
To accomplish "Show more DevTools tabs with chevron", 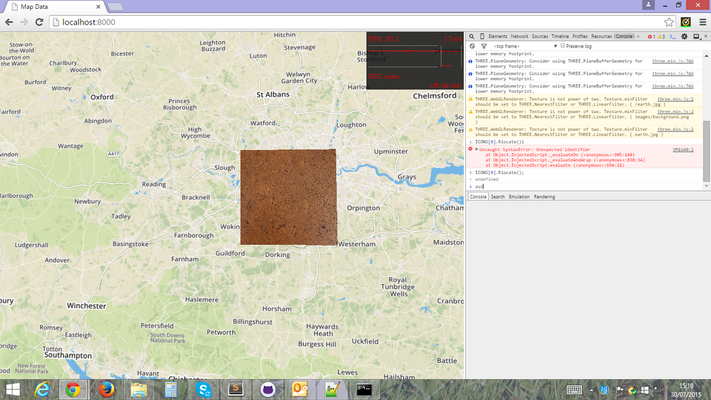I will (x=638, y=37).
